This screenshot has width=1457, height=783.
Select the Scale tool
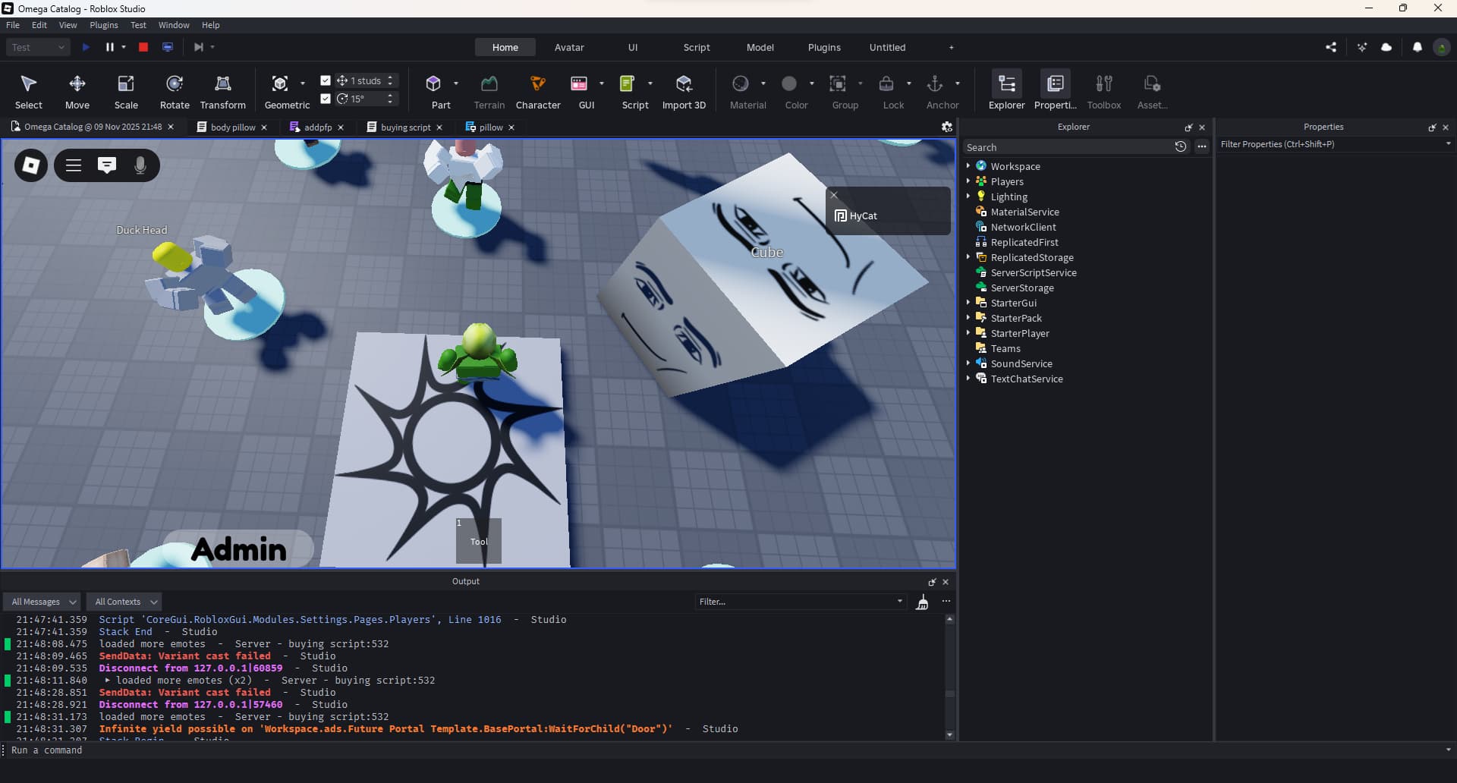coord(126,92)
